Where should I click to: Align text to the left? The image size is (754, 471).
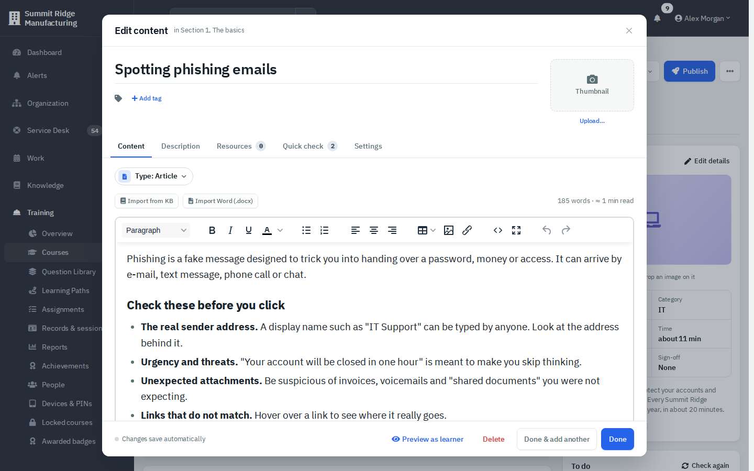[356, 230]
